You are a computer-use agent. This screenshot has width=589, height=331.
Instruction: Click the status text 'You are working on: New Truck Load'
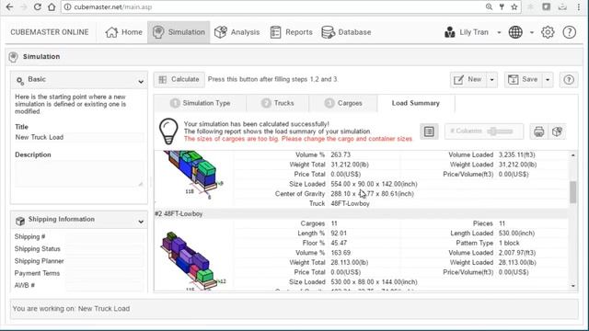71,309
